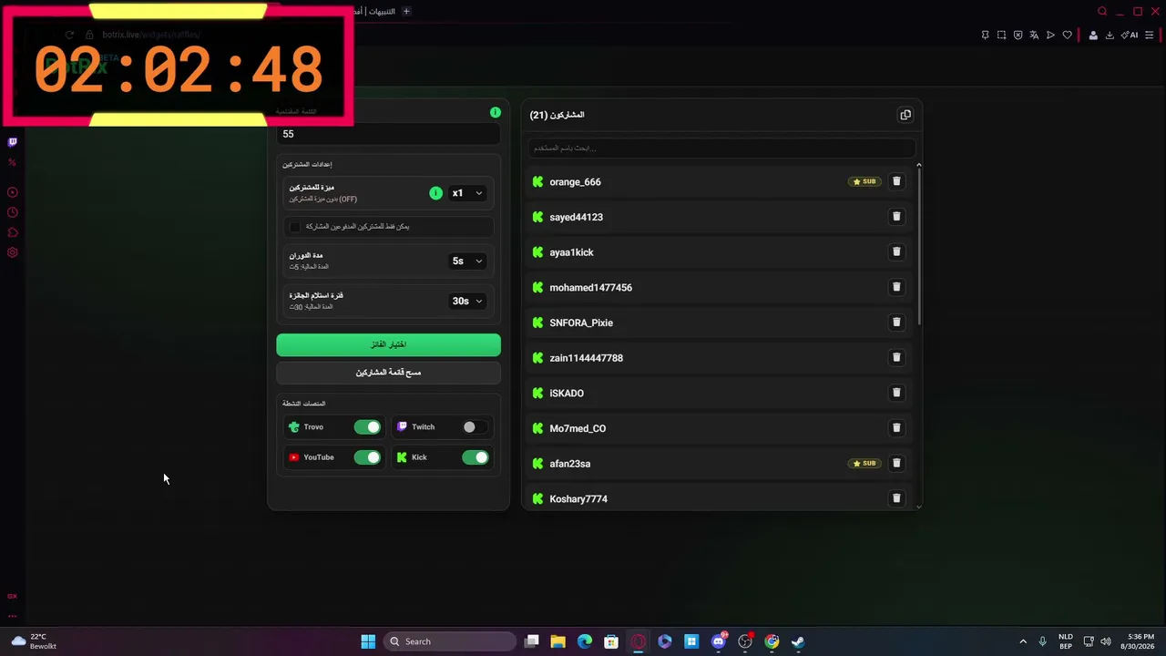The width and height of the screenshot is (1166, 656).
Task: Open the ad blocker shield icon
Action: (1018, 35)
